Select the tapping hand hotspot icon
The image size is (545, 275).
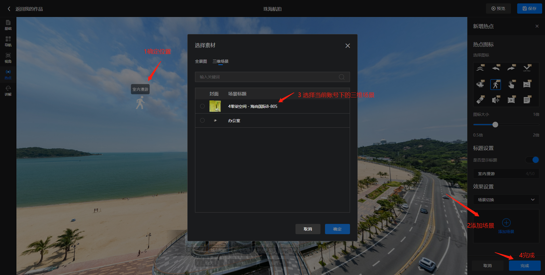(x=512, y=84)
